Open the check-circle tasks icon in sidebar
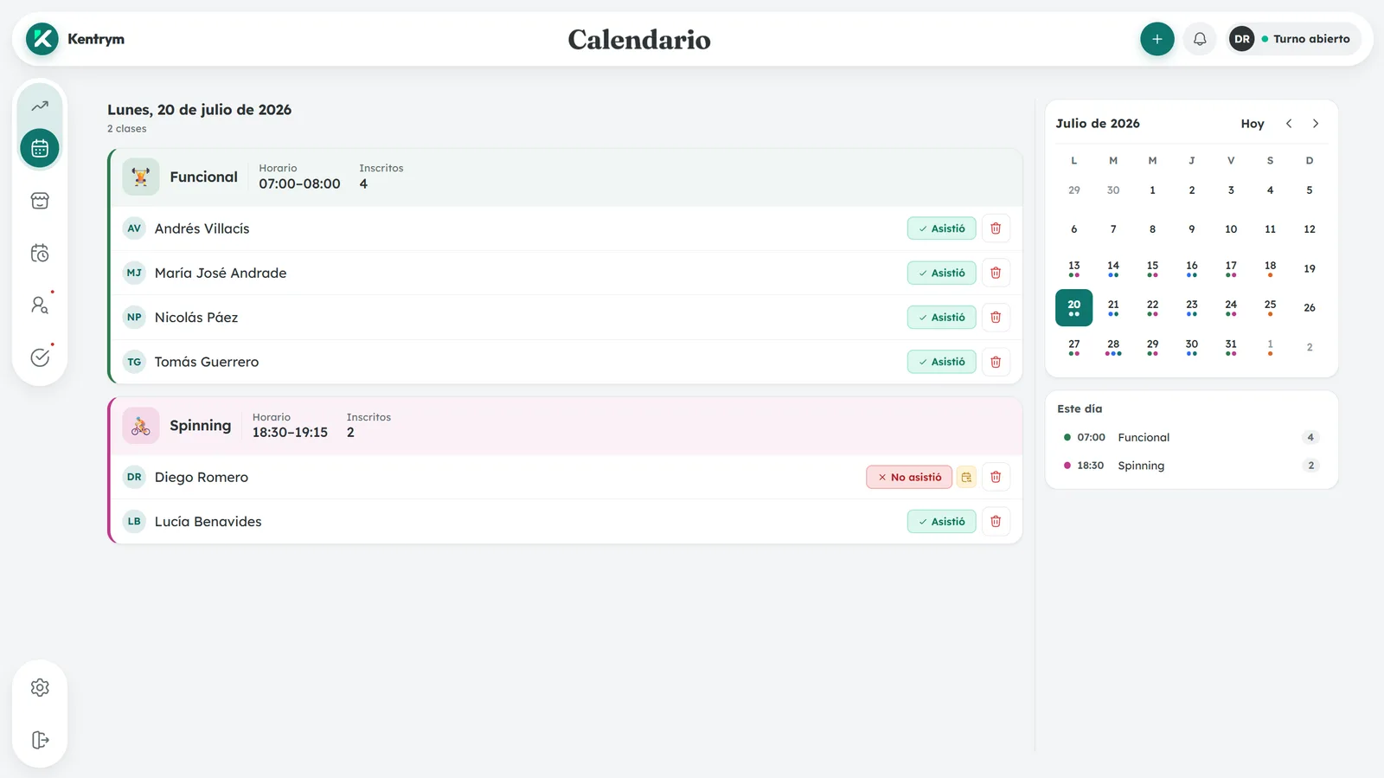Image resolution: width=1384 pixels, height=778 pixels. pos(40,357)
